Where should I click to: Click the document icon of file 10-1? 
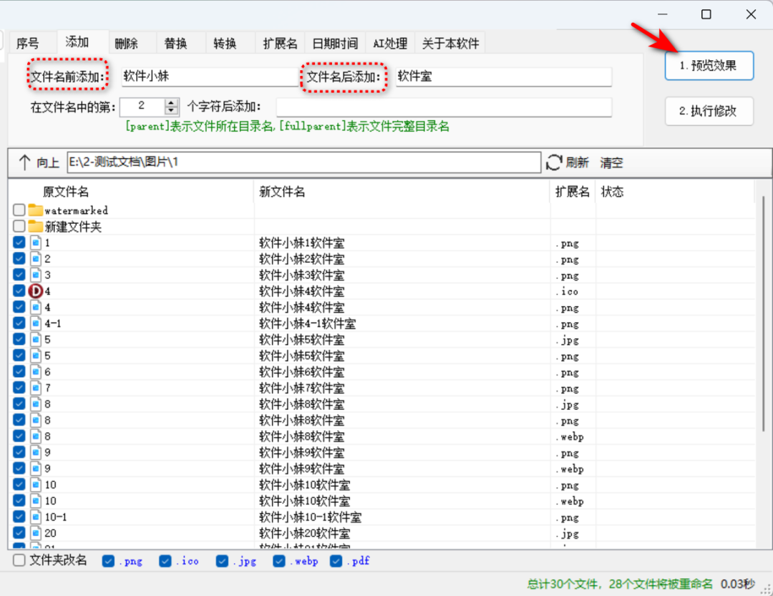[x=37, y=517]
